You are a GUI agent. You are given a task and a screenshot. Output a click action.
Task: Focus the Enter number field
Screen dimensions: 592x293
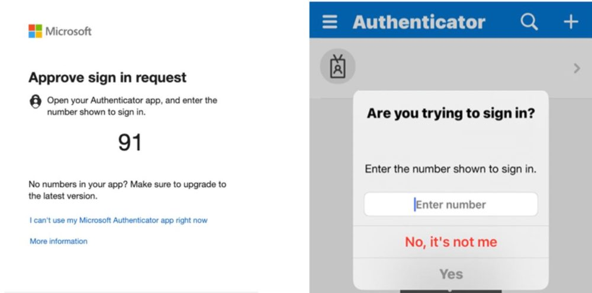[x=451, y=205]
